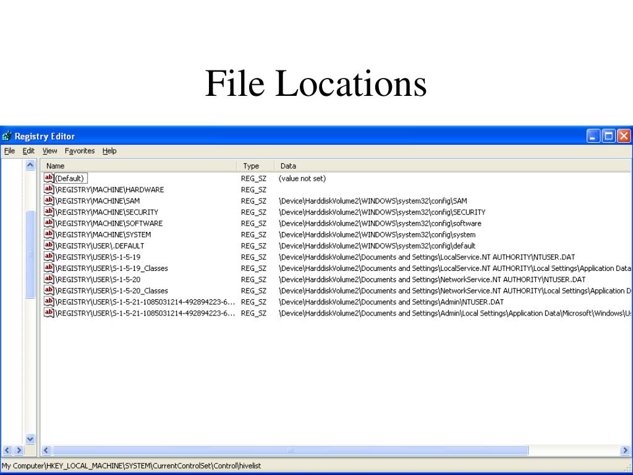The height and width of the screenshot is (475, 633).
Task: Click tree pane scroll up arrow
Action: point(30,165)
